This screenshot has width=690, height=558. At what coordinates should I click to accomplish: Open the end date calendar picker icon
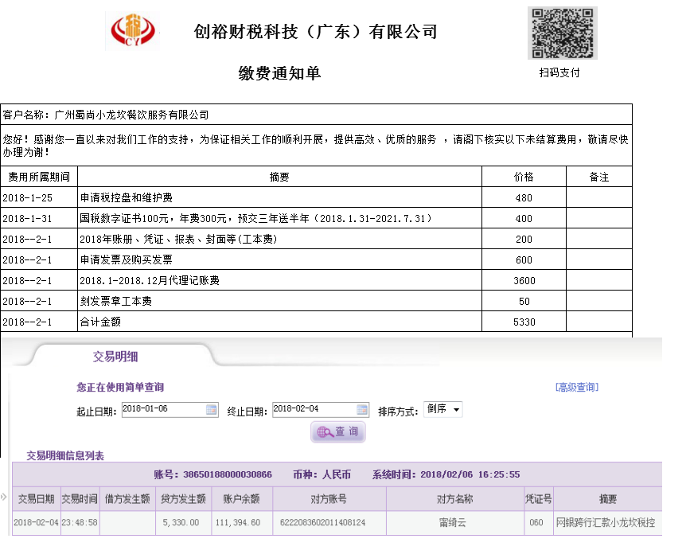click(362, 410)
